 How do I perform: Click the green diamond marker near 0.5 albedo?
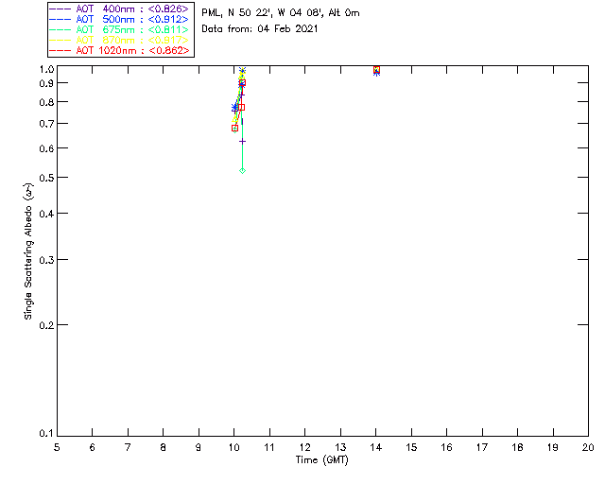pyautogui.click(x=242, y=170)
